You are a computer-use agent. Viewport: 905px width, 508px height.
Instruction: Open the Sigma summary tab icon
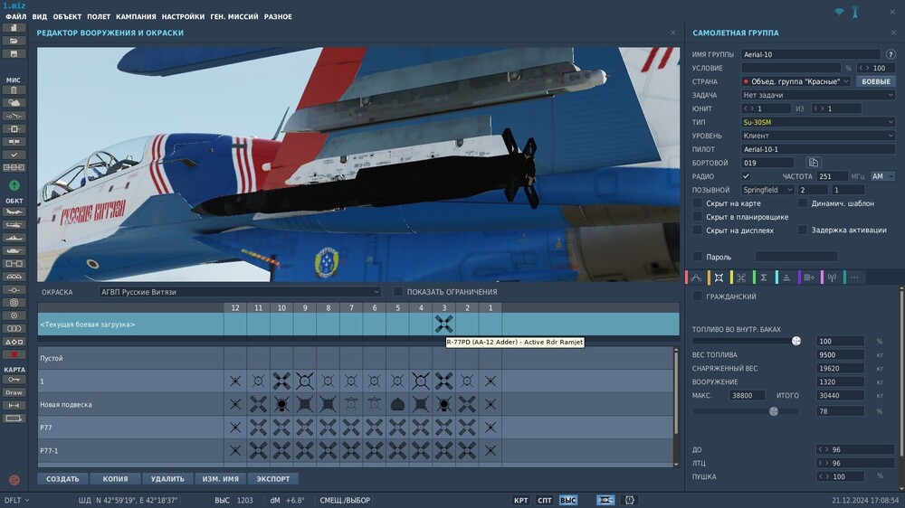click(764, 278)
